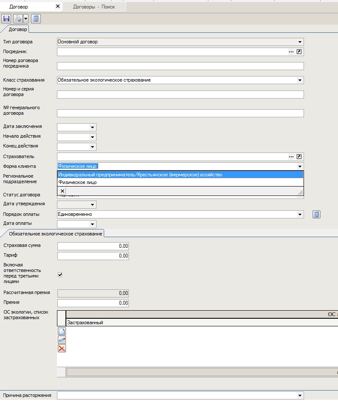The width and height of the screenshot is (338, 402).
Task: Select Индивидуальный предприниматель option in the list
Action: 140,175
